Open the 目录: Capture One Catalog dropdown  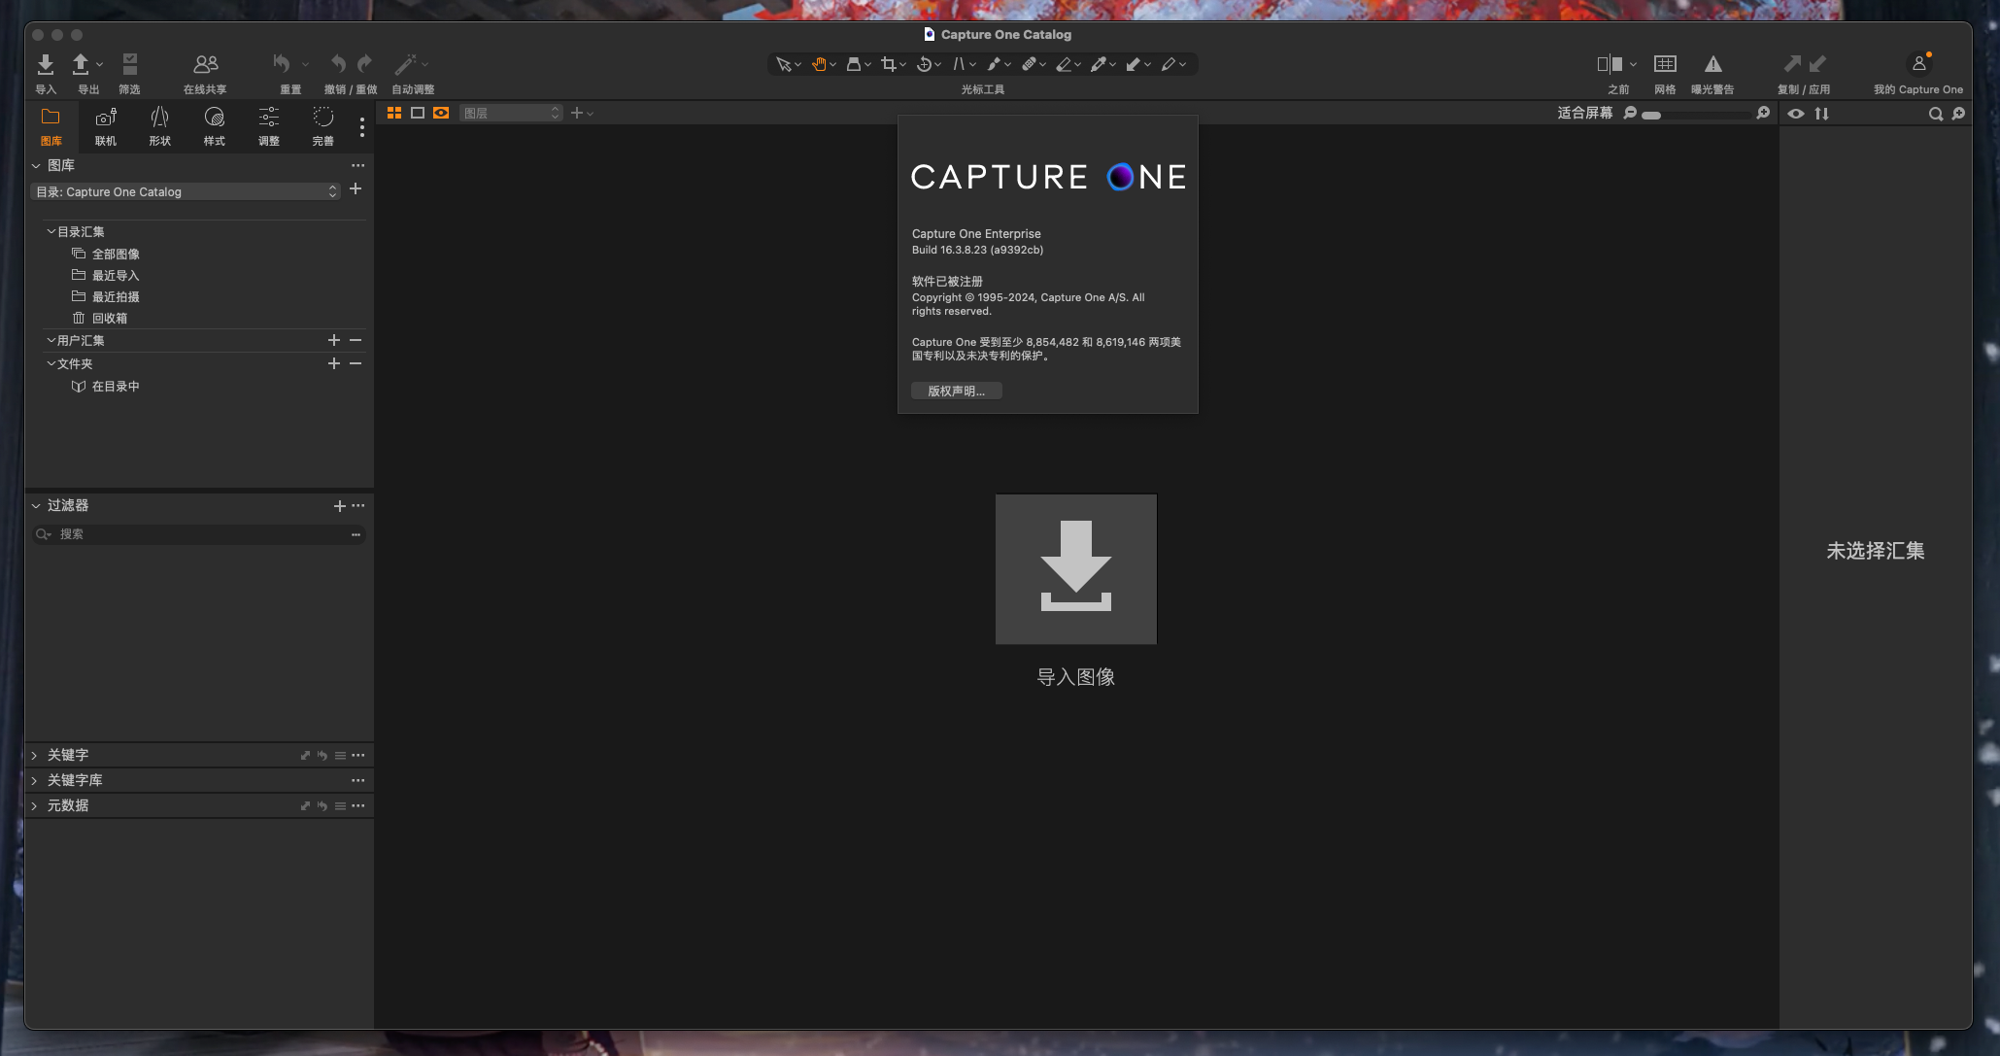(185, 191)
